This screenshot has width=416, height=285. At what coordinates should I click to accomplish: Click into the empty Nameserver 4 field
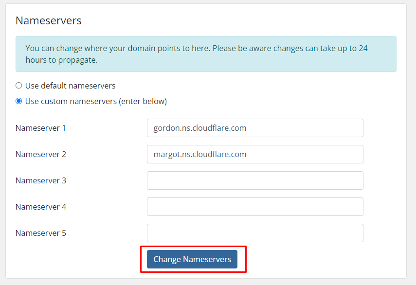tap(255, 207)
